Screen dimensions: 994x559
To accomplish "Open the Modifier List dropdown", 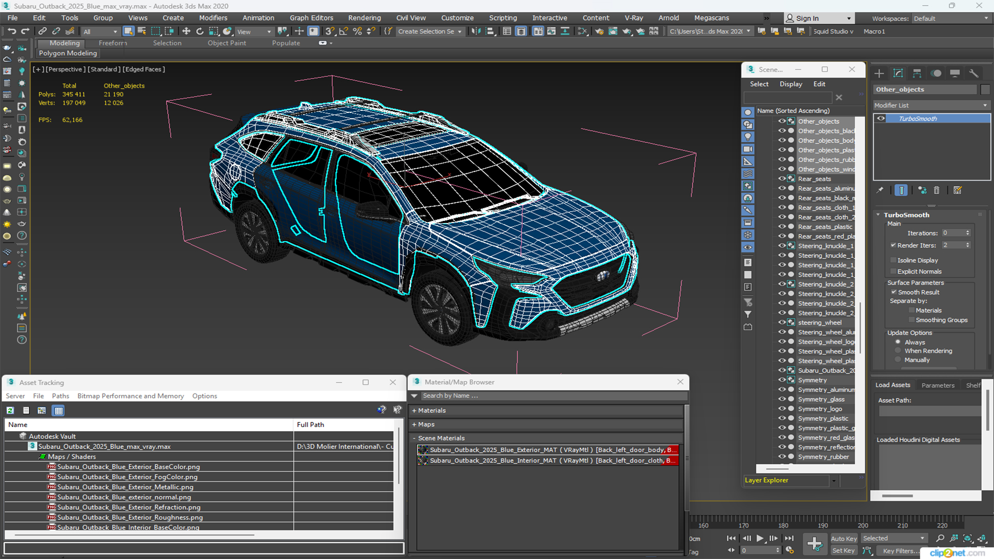I will pyautogui.click(x=931, y=105).
